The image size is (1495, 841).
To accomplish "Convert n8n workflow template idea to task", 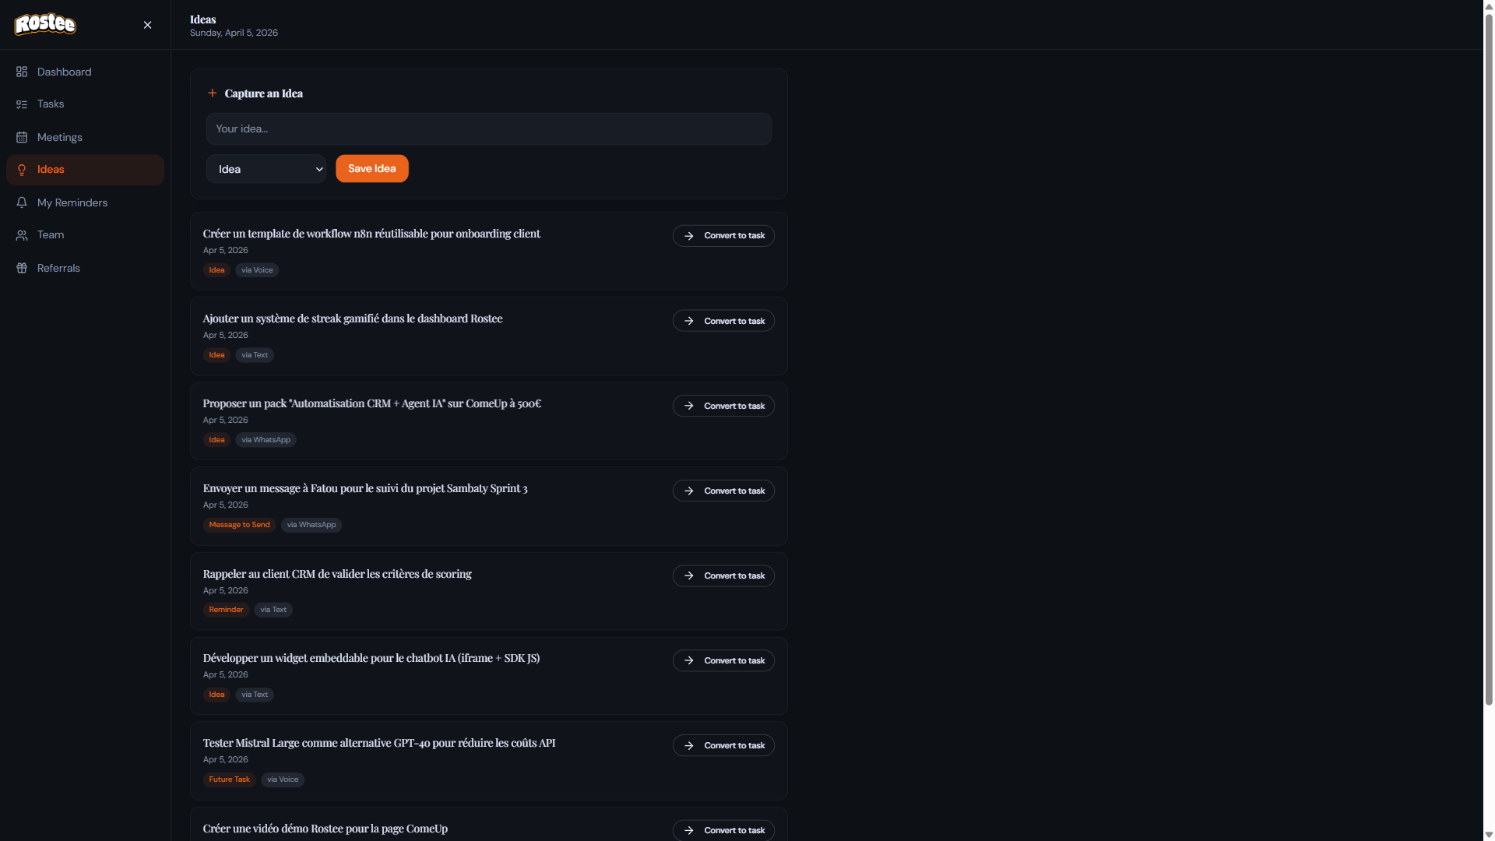I will [x=723, y=236].
